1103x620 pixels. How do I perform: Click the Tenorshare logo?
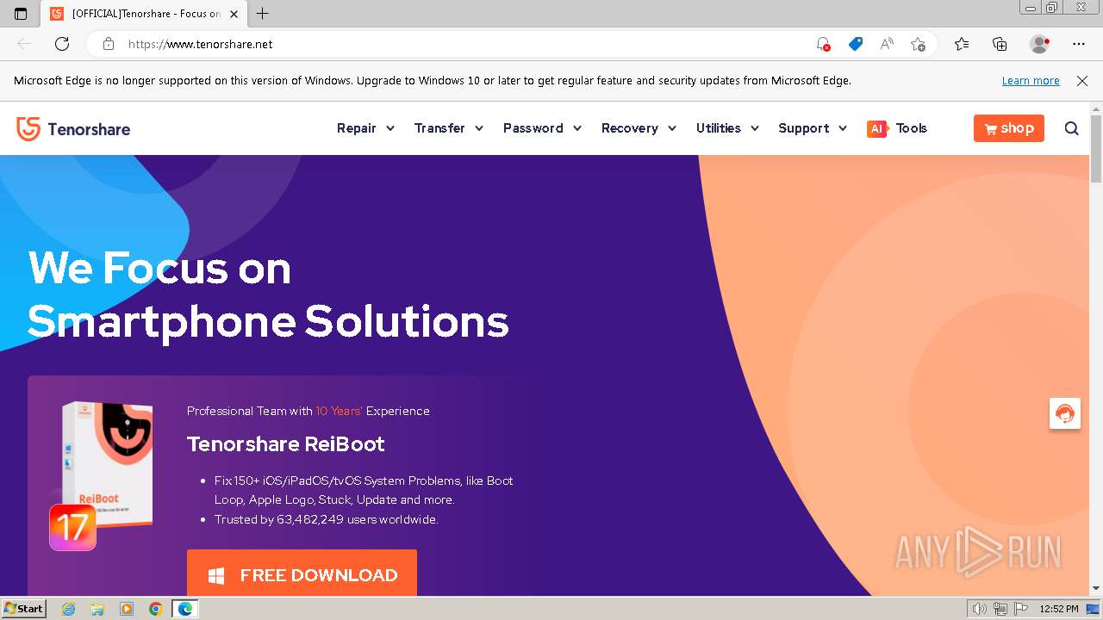(x=73, y=129)
